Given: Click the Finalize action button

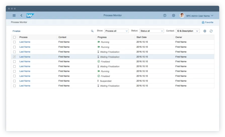Looking at the screenshot, I should 17,31.
